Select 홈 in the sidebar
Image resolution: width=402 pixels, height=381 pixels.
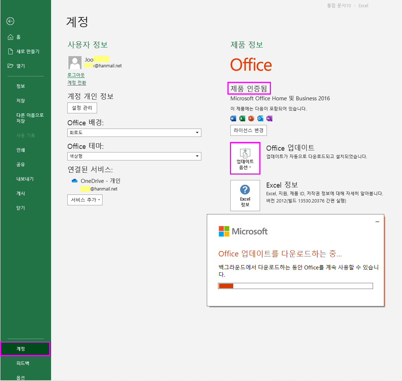[x=18, y=37]
